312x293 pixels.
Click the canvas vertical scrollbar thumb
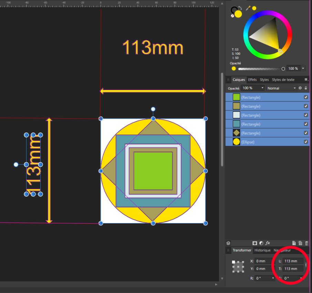coord(222,119)
